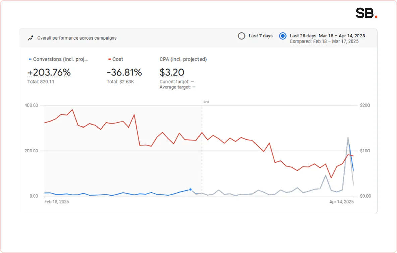This screenshot has height=253, width=397.
Task: Click the highlighted blue data point near March 18
Action: point(190,189)
